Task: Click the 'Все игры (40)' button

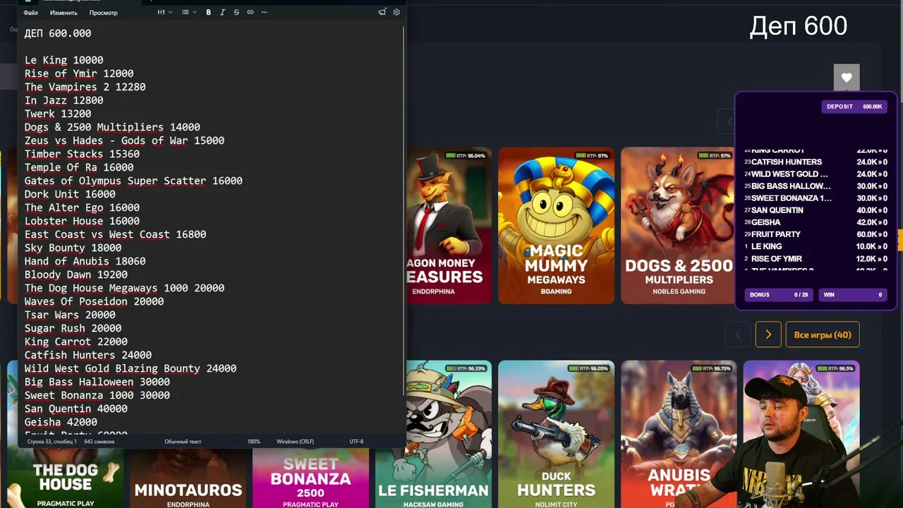Action: [823, 334]
